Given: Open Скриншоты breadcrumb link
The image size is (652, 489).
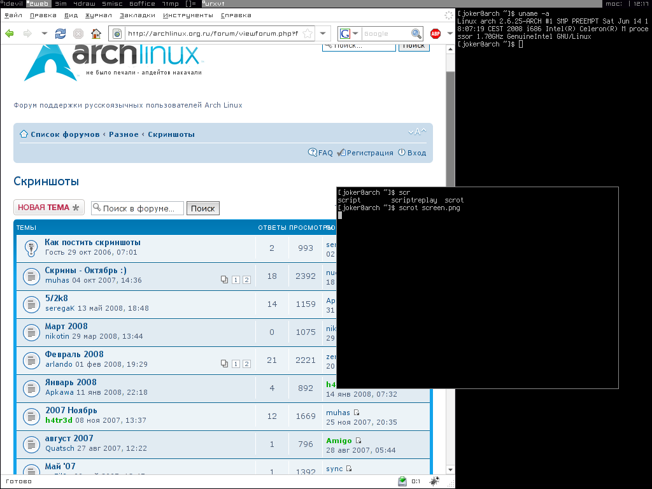Looking at the screenshot, I should click(171, 134).
